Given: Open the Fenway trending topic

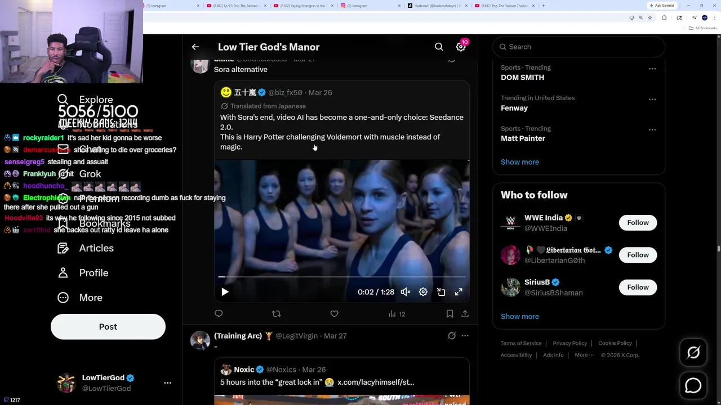Looking at the screenshot, I should [x=514, y=108].
